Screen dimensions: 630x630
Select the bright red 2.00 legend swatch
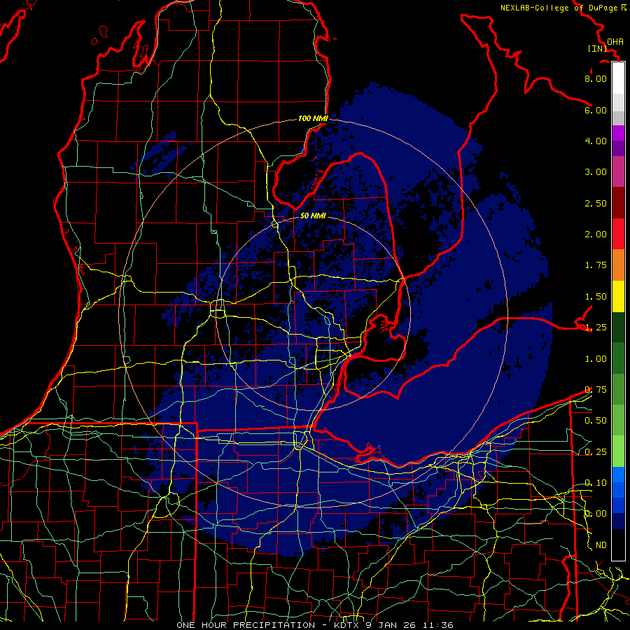tap(618, 234)
